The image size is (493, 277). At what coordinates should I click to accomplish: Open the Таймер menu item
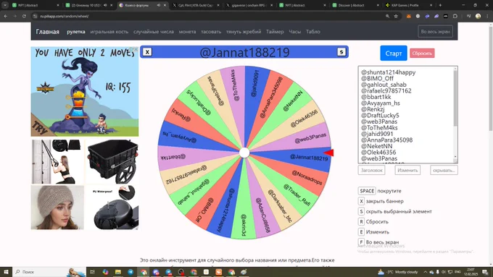(275, 32)
